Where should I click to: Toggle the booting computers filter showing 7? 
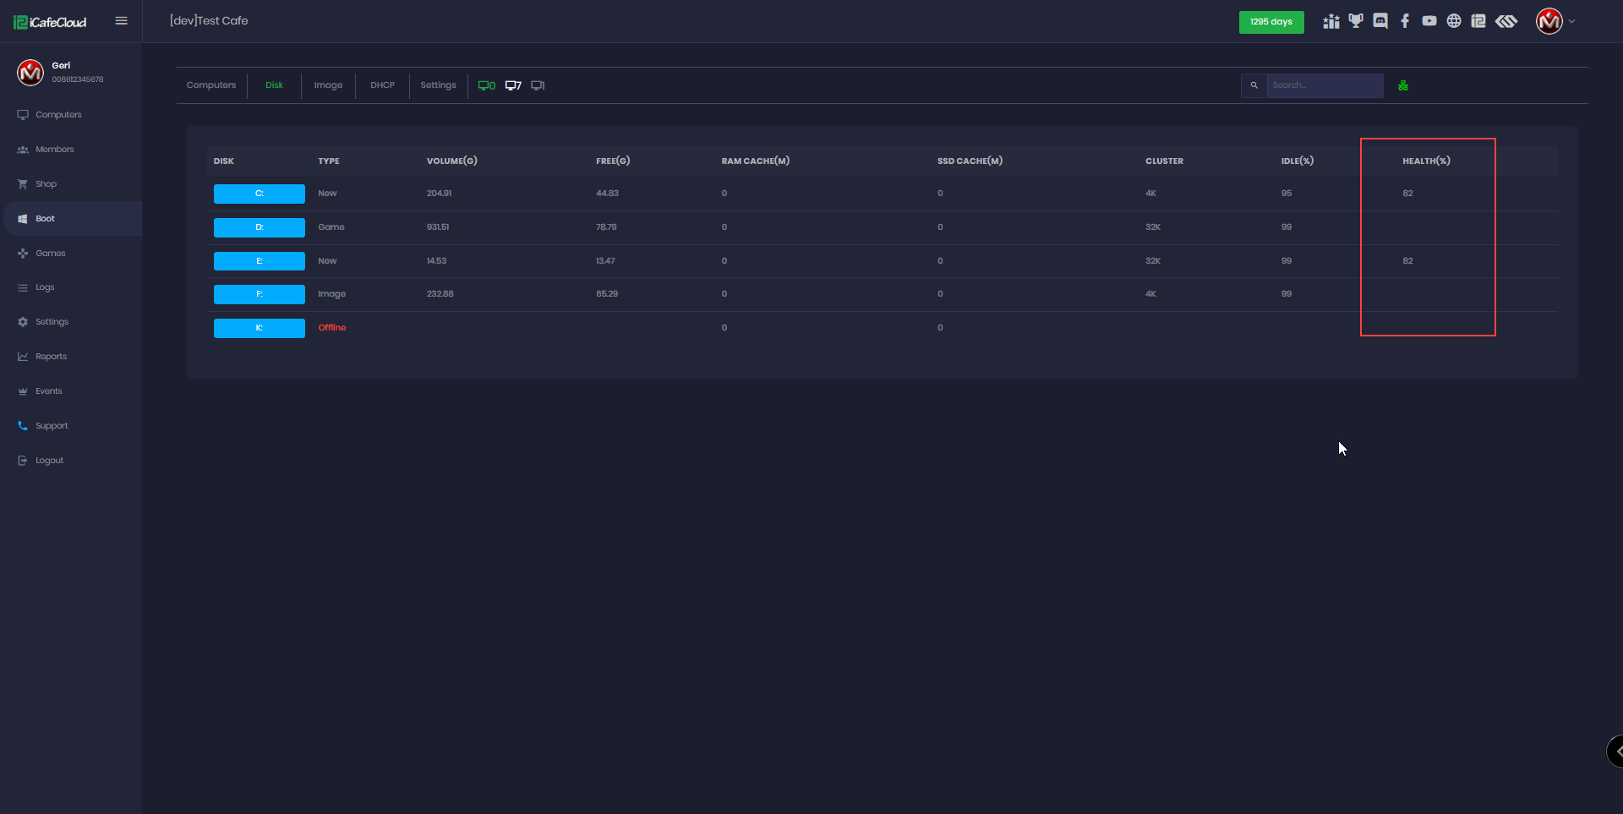[512, 85]
